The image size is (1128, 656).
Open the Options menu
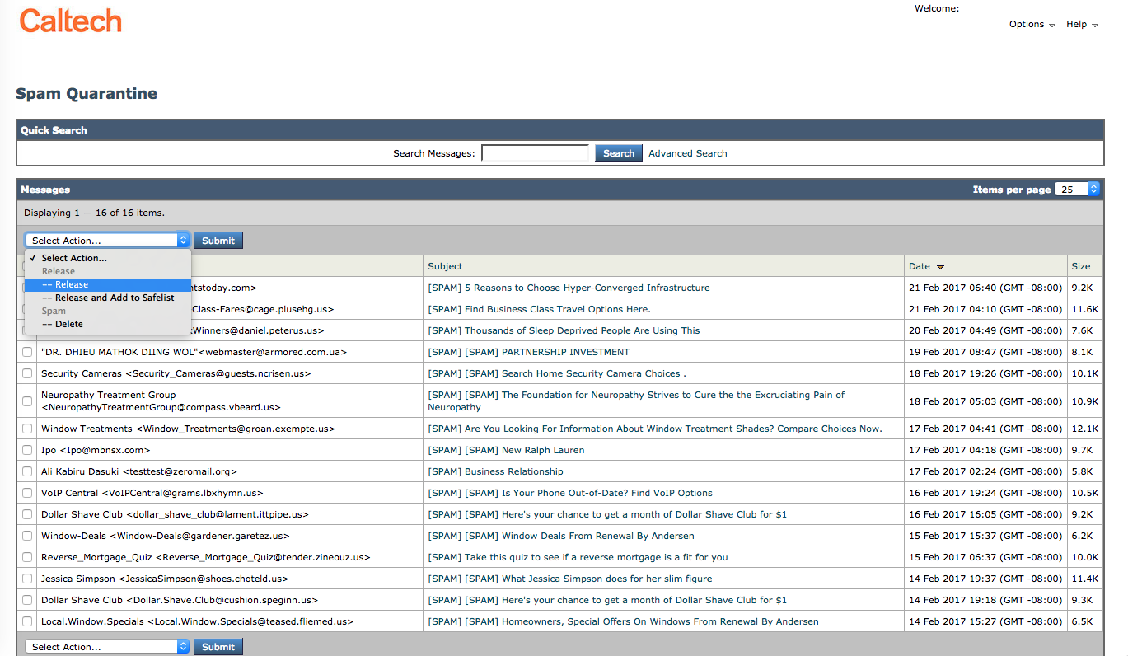tap(1032, 25)
